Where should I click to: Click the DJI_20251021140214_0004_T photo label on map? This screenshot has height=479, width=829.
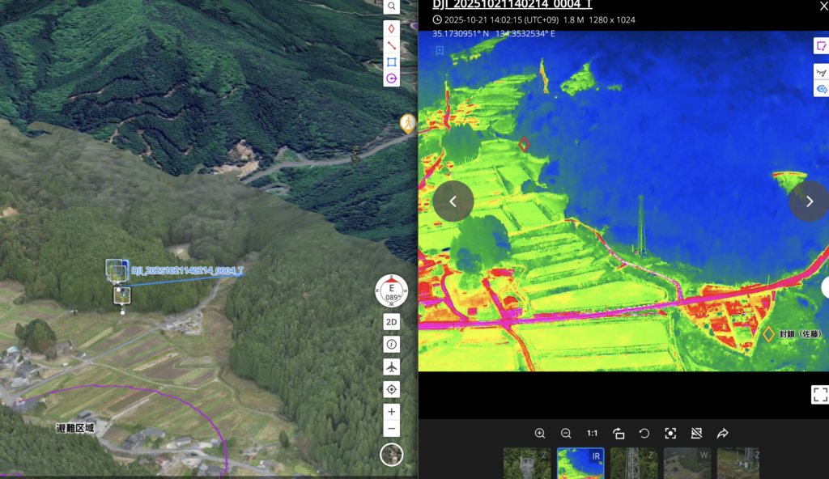pos(187,270)
